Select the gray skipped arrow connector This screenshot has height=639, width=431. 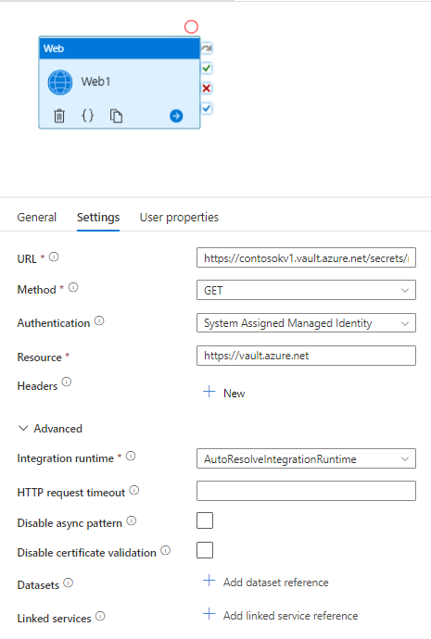pyautogui.click(x=207, y=48)
